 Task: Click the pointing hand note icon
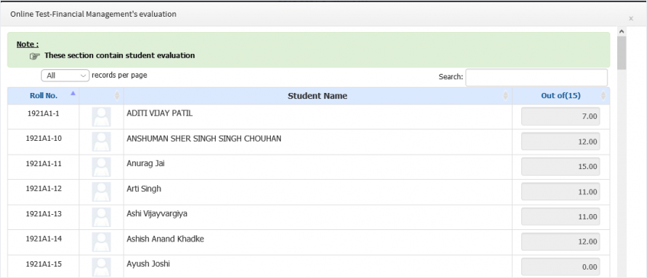pyautogui.click(x=34, y=56)
